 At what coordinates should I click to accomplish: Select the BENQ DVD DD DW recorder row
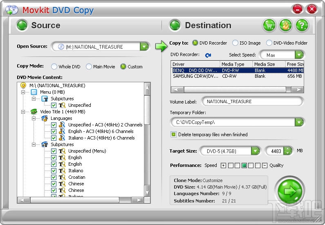pyautogui.click(x=238, y=70)
